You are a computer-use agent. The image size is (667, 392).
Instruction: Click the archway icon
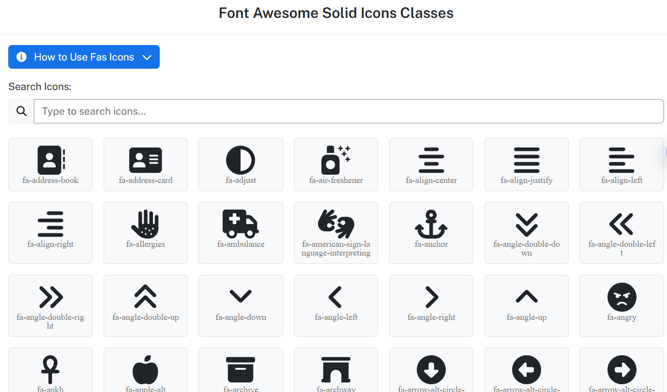336,369
